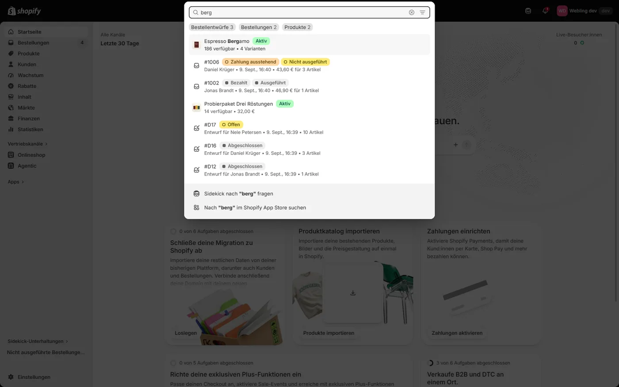Click the Rabatte sidebar icon

point(11,86)
